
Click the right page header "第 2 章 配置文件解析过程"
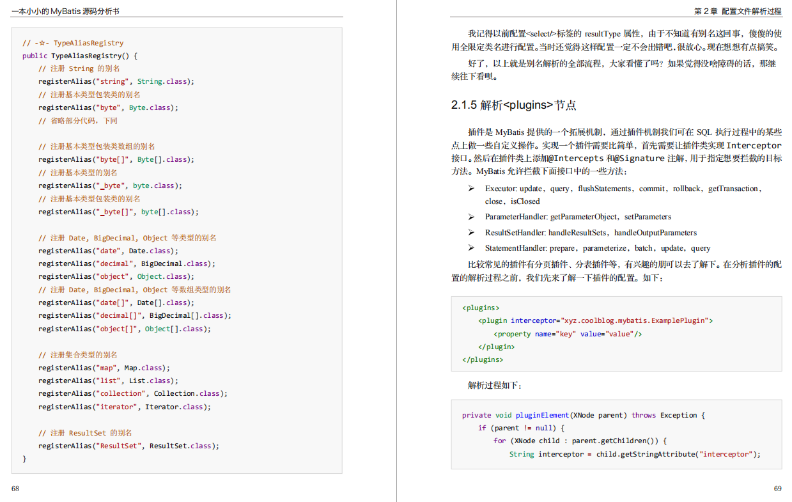pos(737,11)
